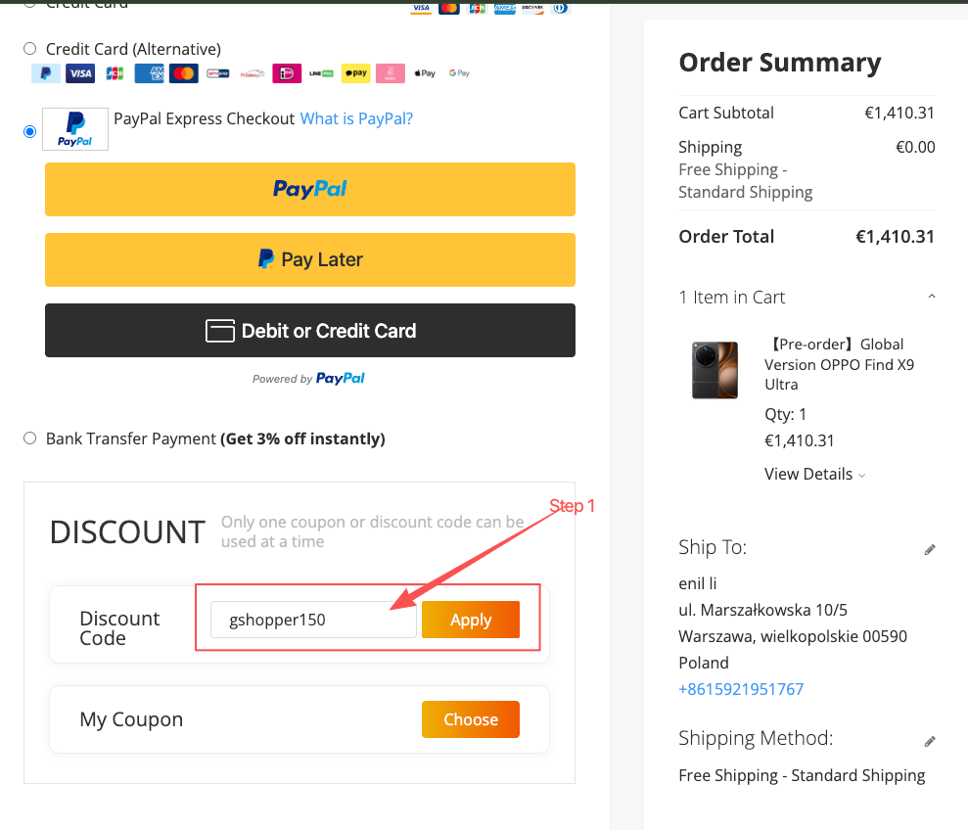
Task: Pay with the yellow PayPal button
Action: 310,189
